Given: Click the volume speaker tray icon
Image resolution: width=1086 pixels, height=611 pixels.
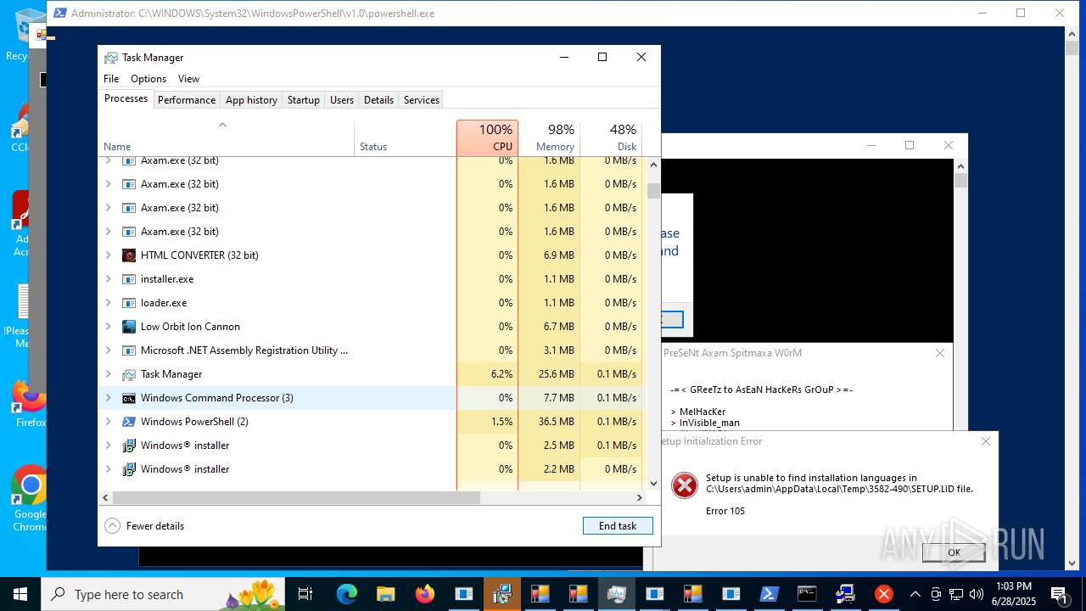Looking at the screenshot, I should pyautogui.click(x=977, y=594).
